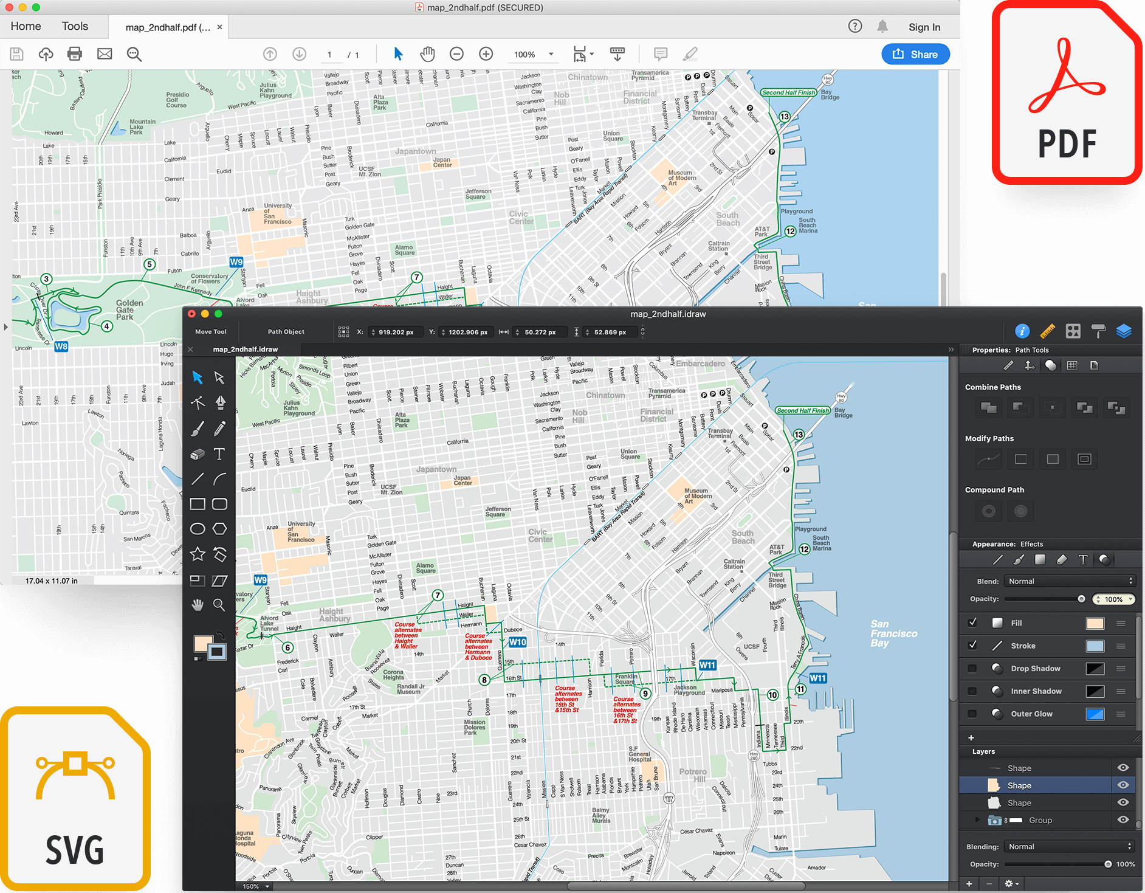The width and height of the screenshot is (1145, 893).
Task: Enable the Drop Shadow checkbox
Action: click(x=972, y=668)
